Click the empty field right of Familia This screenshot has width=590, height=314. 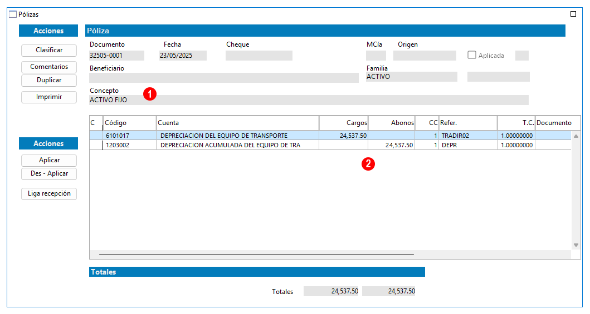pyautogui.click(x=499, y=77)
